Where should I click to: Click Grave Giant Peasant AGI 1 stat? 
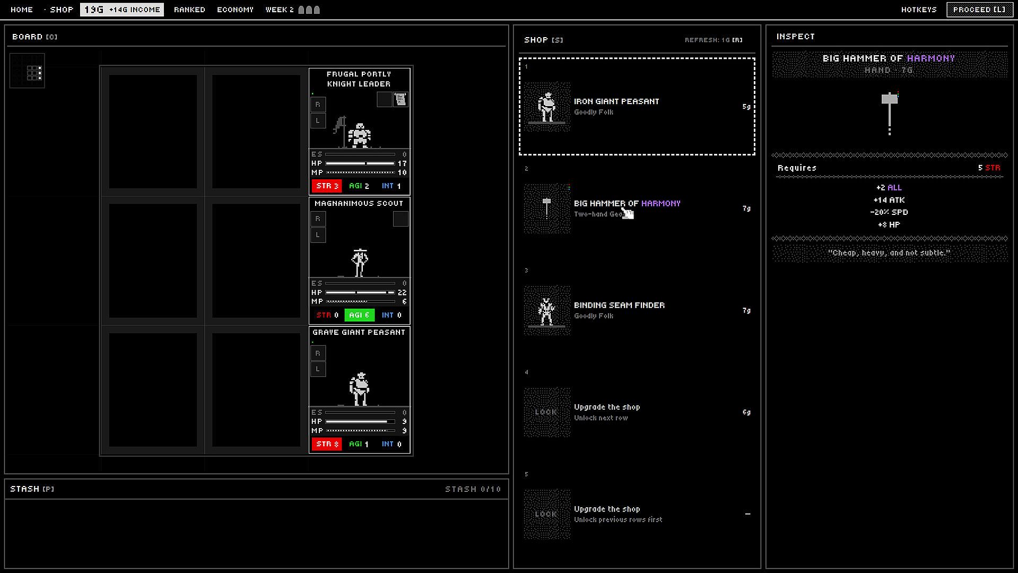point(359,444)
